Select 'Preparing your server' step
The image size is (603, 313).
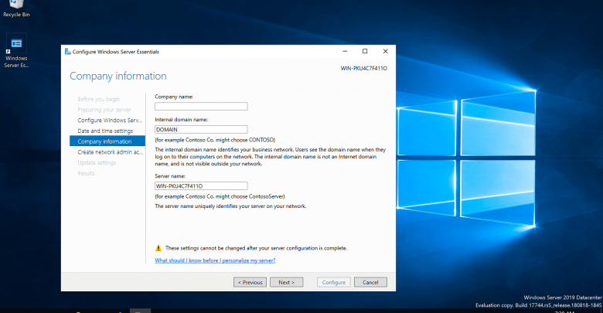coord(104,110)
